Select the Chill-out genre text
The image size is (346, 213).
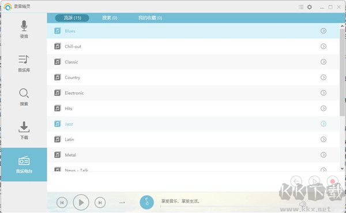tap(73, 46)
